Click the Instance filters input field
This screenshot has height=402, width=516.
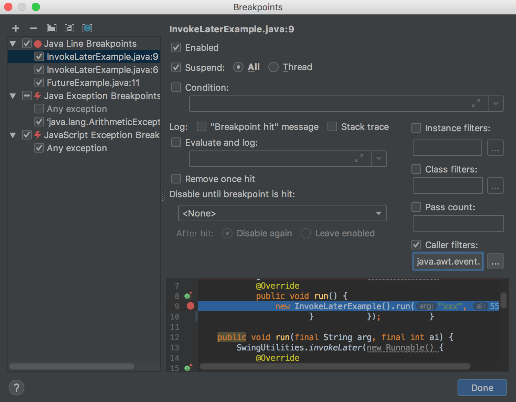(x=448, y=148)
